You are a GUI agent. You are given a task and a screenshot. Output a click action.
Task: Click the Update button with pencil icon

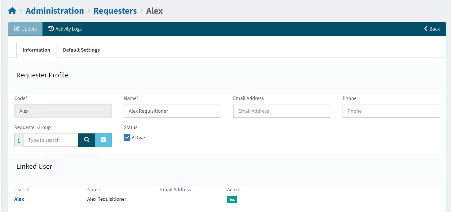pos(26,29)
